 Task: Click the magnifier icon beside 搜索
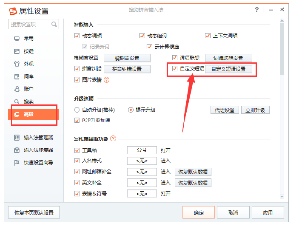click(x=17, y=102)
